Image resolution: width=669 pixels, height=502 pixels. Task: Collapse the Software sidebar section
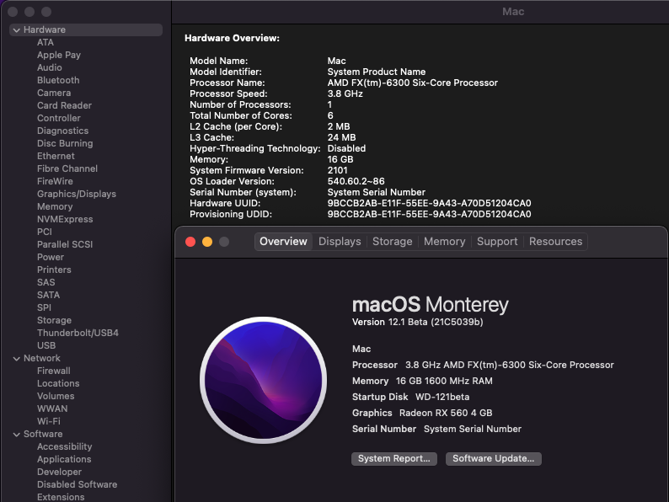click(17, 435)
